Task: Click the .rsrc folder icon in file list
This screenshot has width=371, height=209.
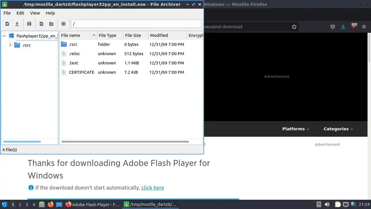Action: click(x=64, y=44)
